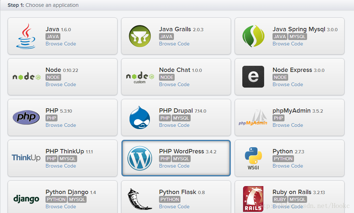This screenshot has width=354, height=213.
Task: Choose the ThinkUp logo
Action: tap(26, 157)
